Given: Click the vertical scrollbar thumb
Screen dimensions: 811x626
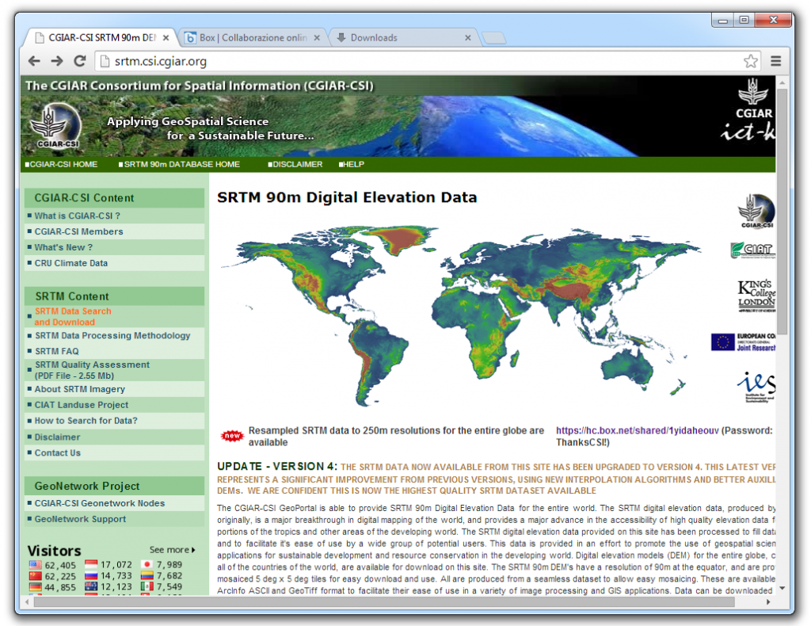Looking at the screenshot, I should (782, 212).
